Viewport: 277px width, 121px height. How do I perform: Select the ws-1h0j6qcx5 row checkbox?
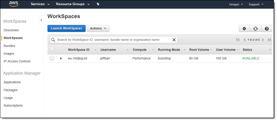(x=52, y=58)
